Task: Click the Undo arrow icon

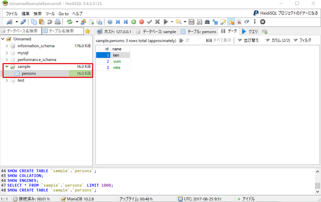Action: (50, 22)
